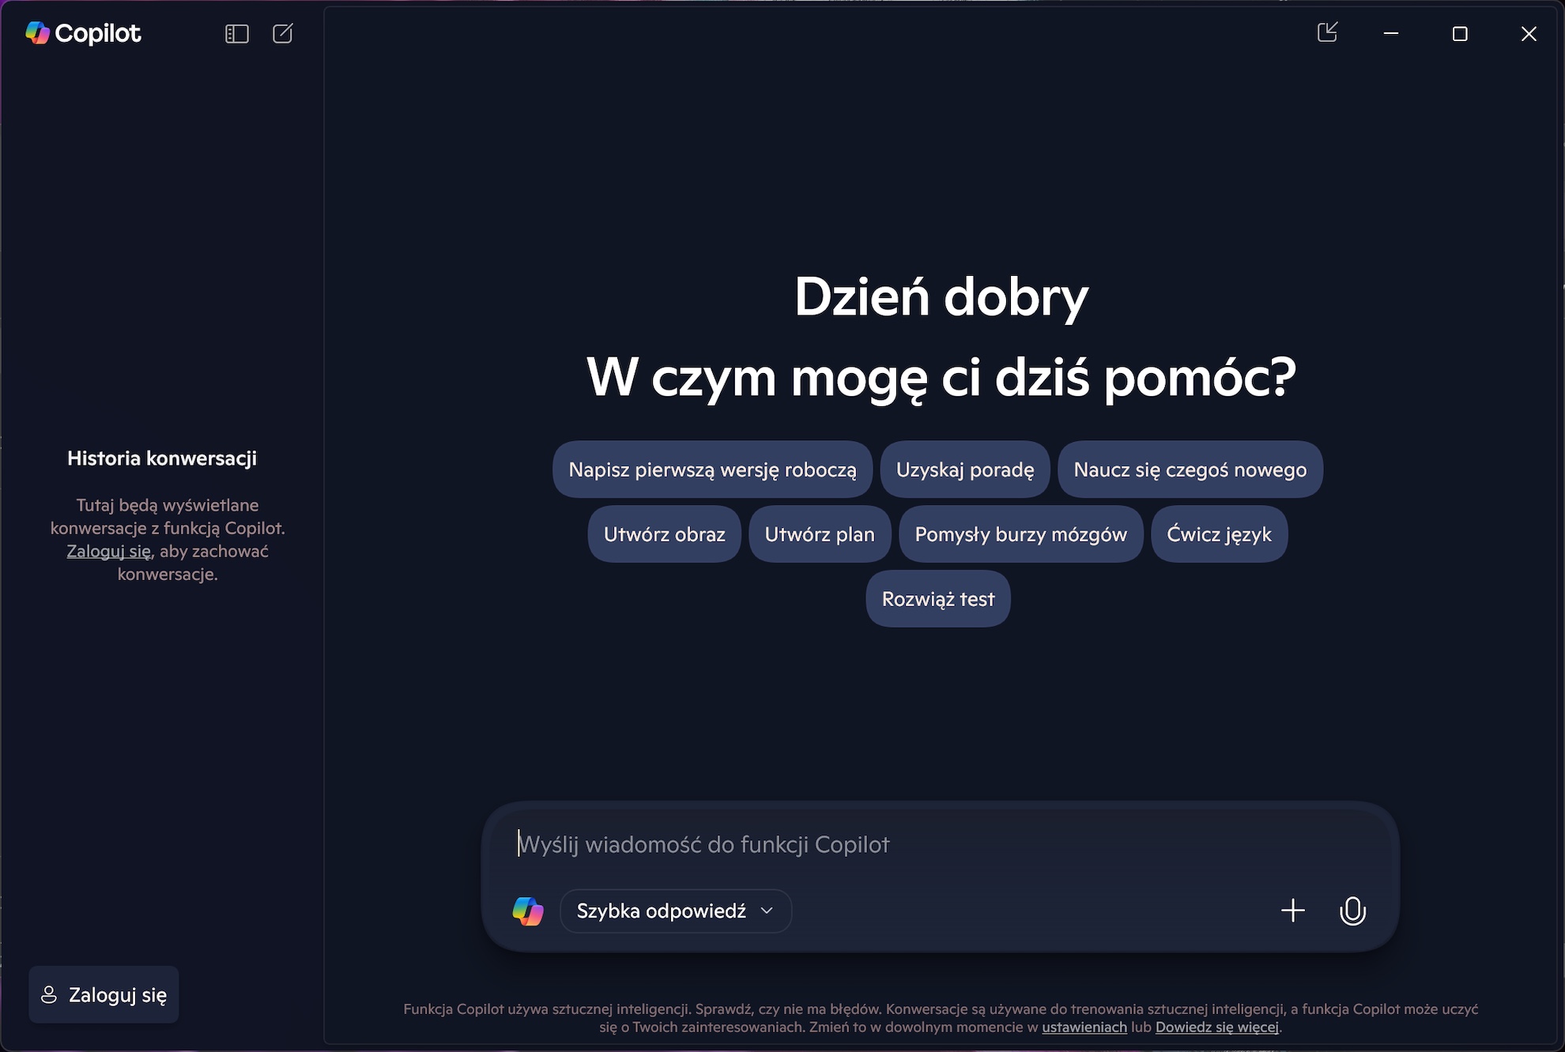Choose the Rozwiąż test suggestion
This screenshot has height=1052, width=1565.
938,599
